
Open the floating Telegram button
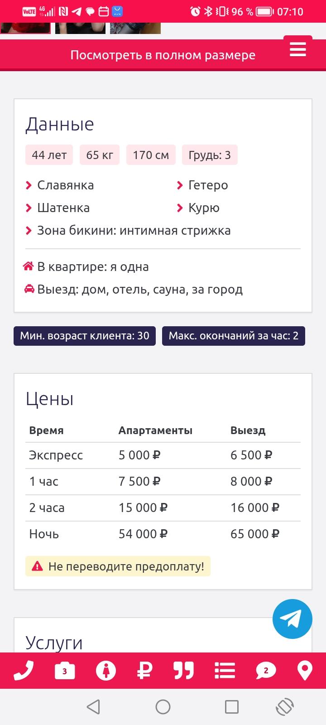pyautogui.click(x=292, y=619)
